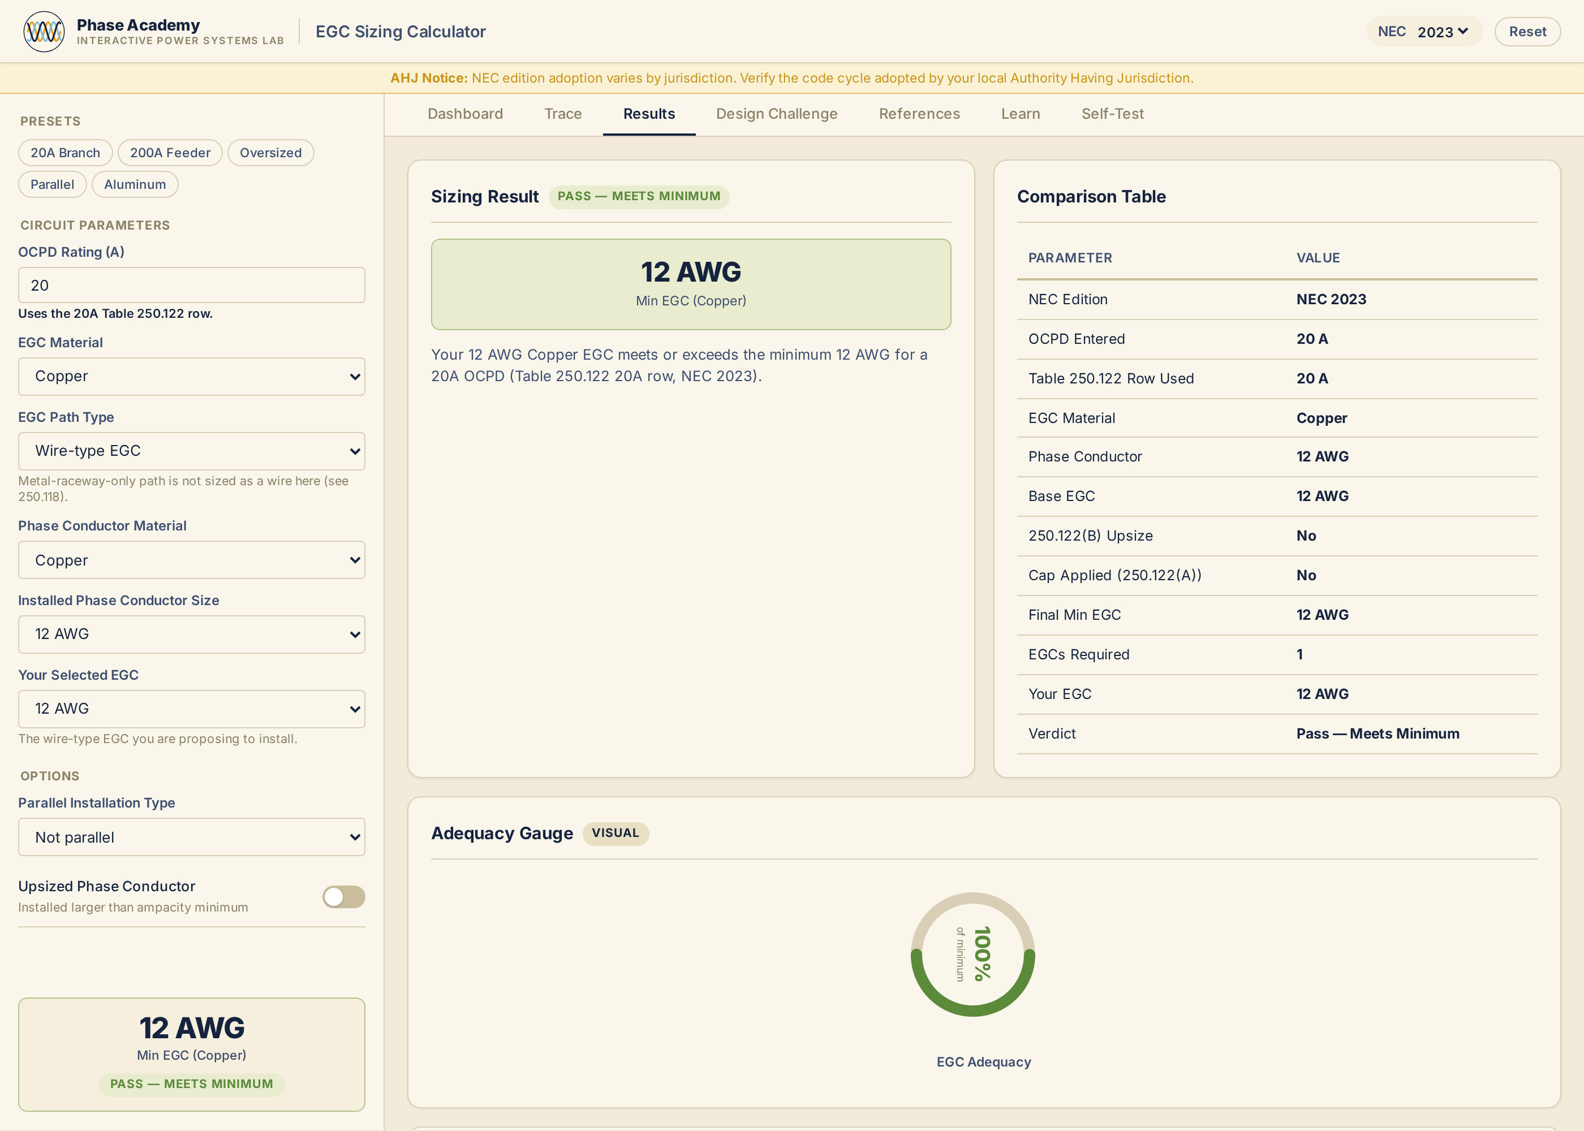
Task: Open the Design Challenge tab
Action: coord(777,114)
